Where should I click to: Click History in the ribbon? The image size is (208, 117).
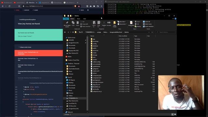click(138, 26)
